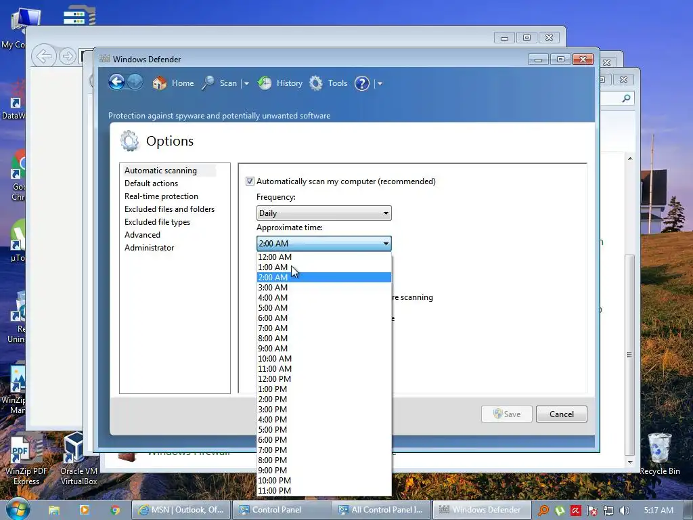The image size is (693, 520).
Task: Choose 2:00 AM highlighted entry
Action: (324, 277)
